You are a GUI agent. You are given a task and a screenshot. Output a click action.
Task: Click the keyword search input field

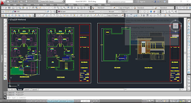click(x=120, y=2)
